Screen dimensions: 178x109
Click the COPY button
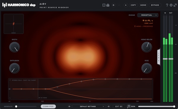point(133,5)
